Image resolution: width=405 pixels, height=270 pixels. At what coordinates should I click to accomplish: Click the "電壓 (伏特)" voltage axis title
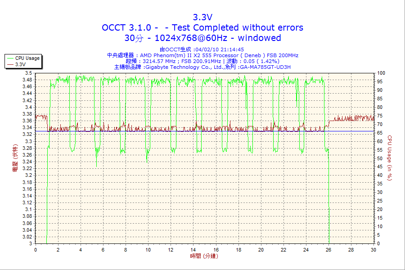[x=15, y=158]
